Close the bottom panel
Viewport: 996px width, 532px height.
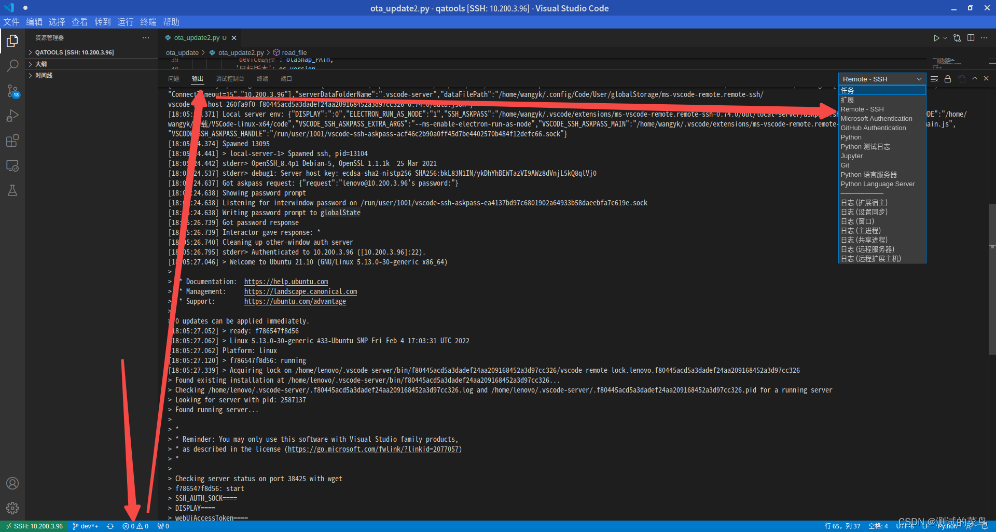pyautogui.click(x=986, y=79)
